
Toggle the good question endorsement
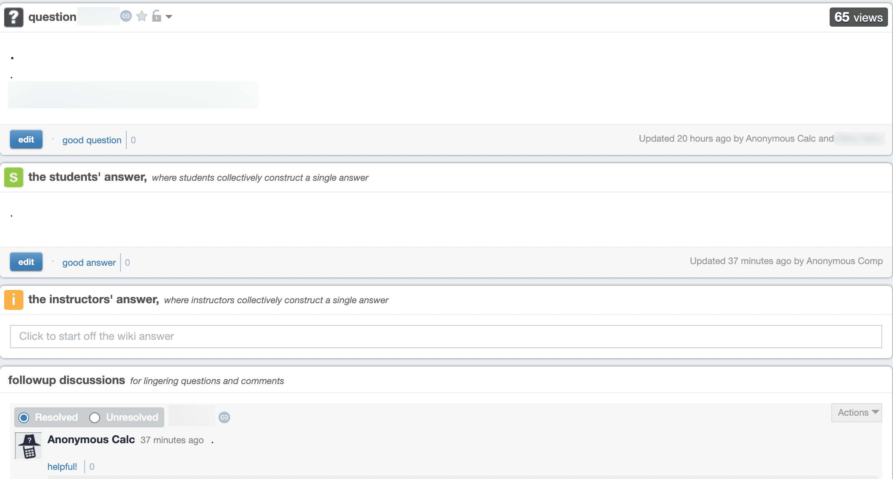pyautogui.click(x=91, y=140)
